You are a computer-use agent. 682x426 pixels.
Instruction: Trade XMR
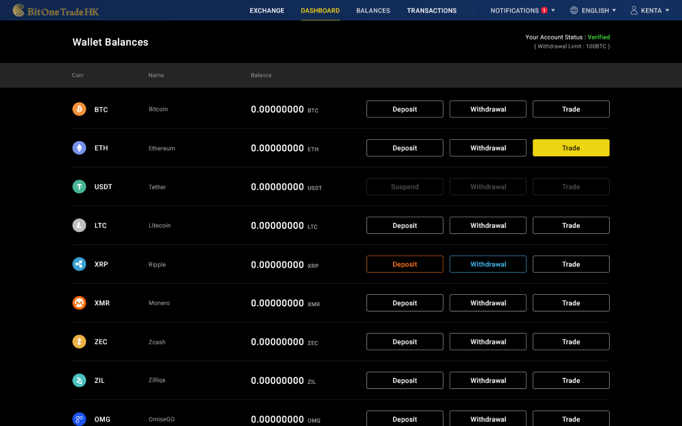pyautogui.click(x=571, y=303)
